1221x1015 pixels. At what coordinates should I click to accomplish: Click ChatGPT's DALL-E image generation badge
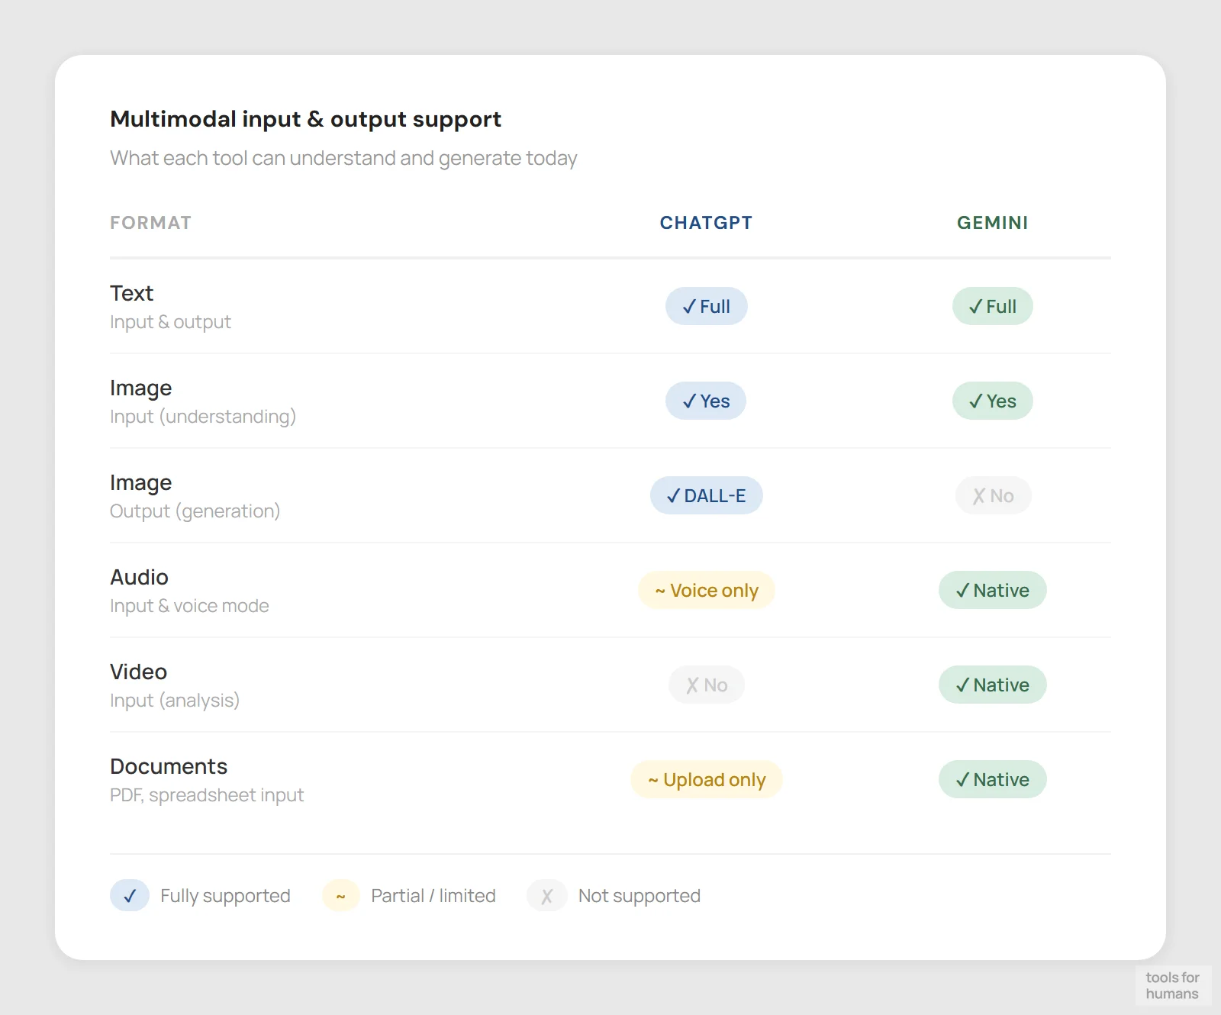pos(706,496)
